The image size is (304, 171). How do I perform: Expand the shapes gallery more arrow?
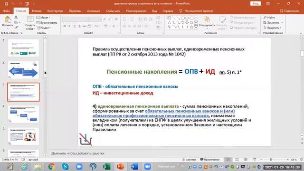tap(196, 27)
